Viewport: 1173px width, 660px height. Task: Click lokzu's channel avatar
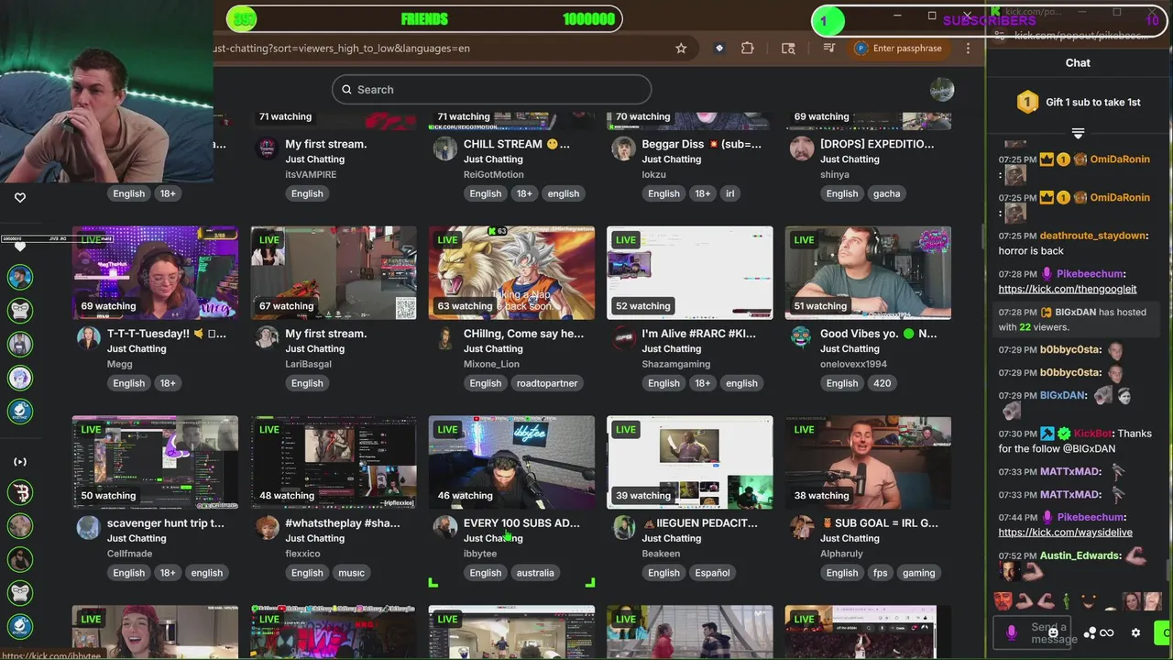(x=623, y=148)
